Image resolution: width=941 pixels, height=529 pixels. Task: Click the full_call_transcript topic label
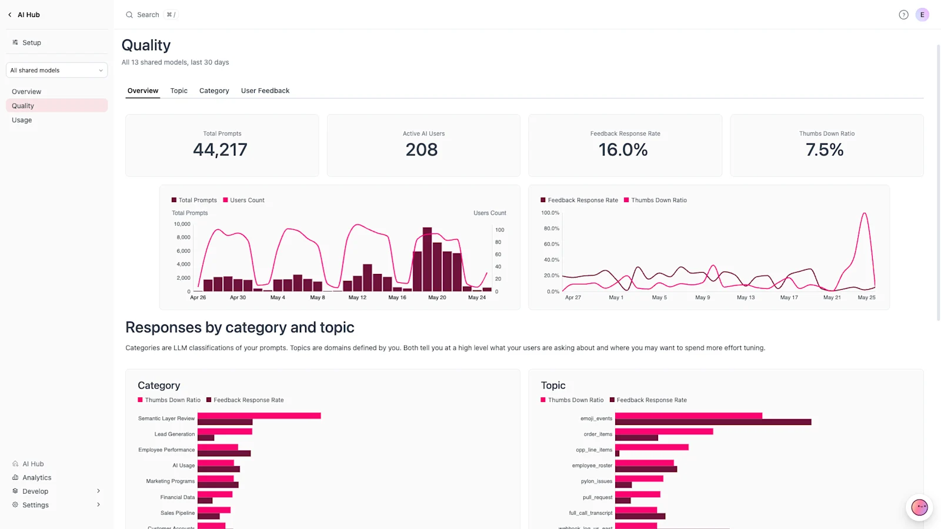[590, 513]
